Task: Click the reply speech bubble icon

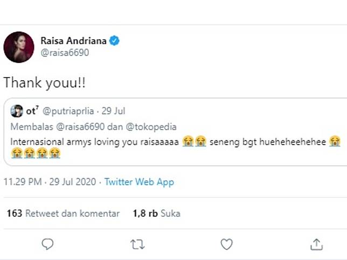Action: [47, 244]
